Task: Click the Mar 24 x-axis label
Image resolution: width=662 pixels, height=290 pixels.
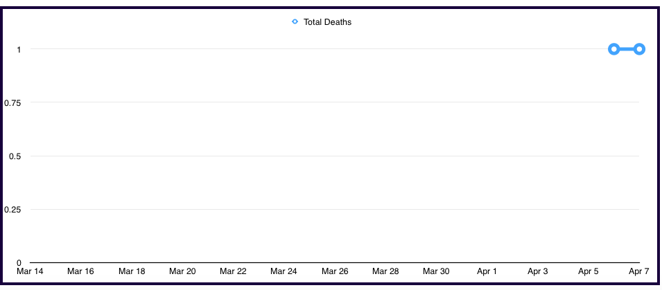Action: coord(284,271)
